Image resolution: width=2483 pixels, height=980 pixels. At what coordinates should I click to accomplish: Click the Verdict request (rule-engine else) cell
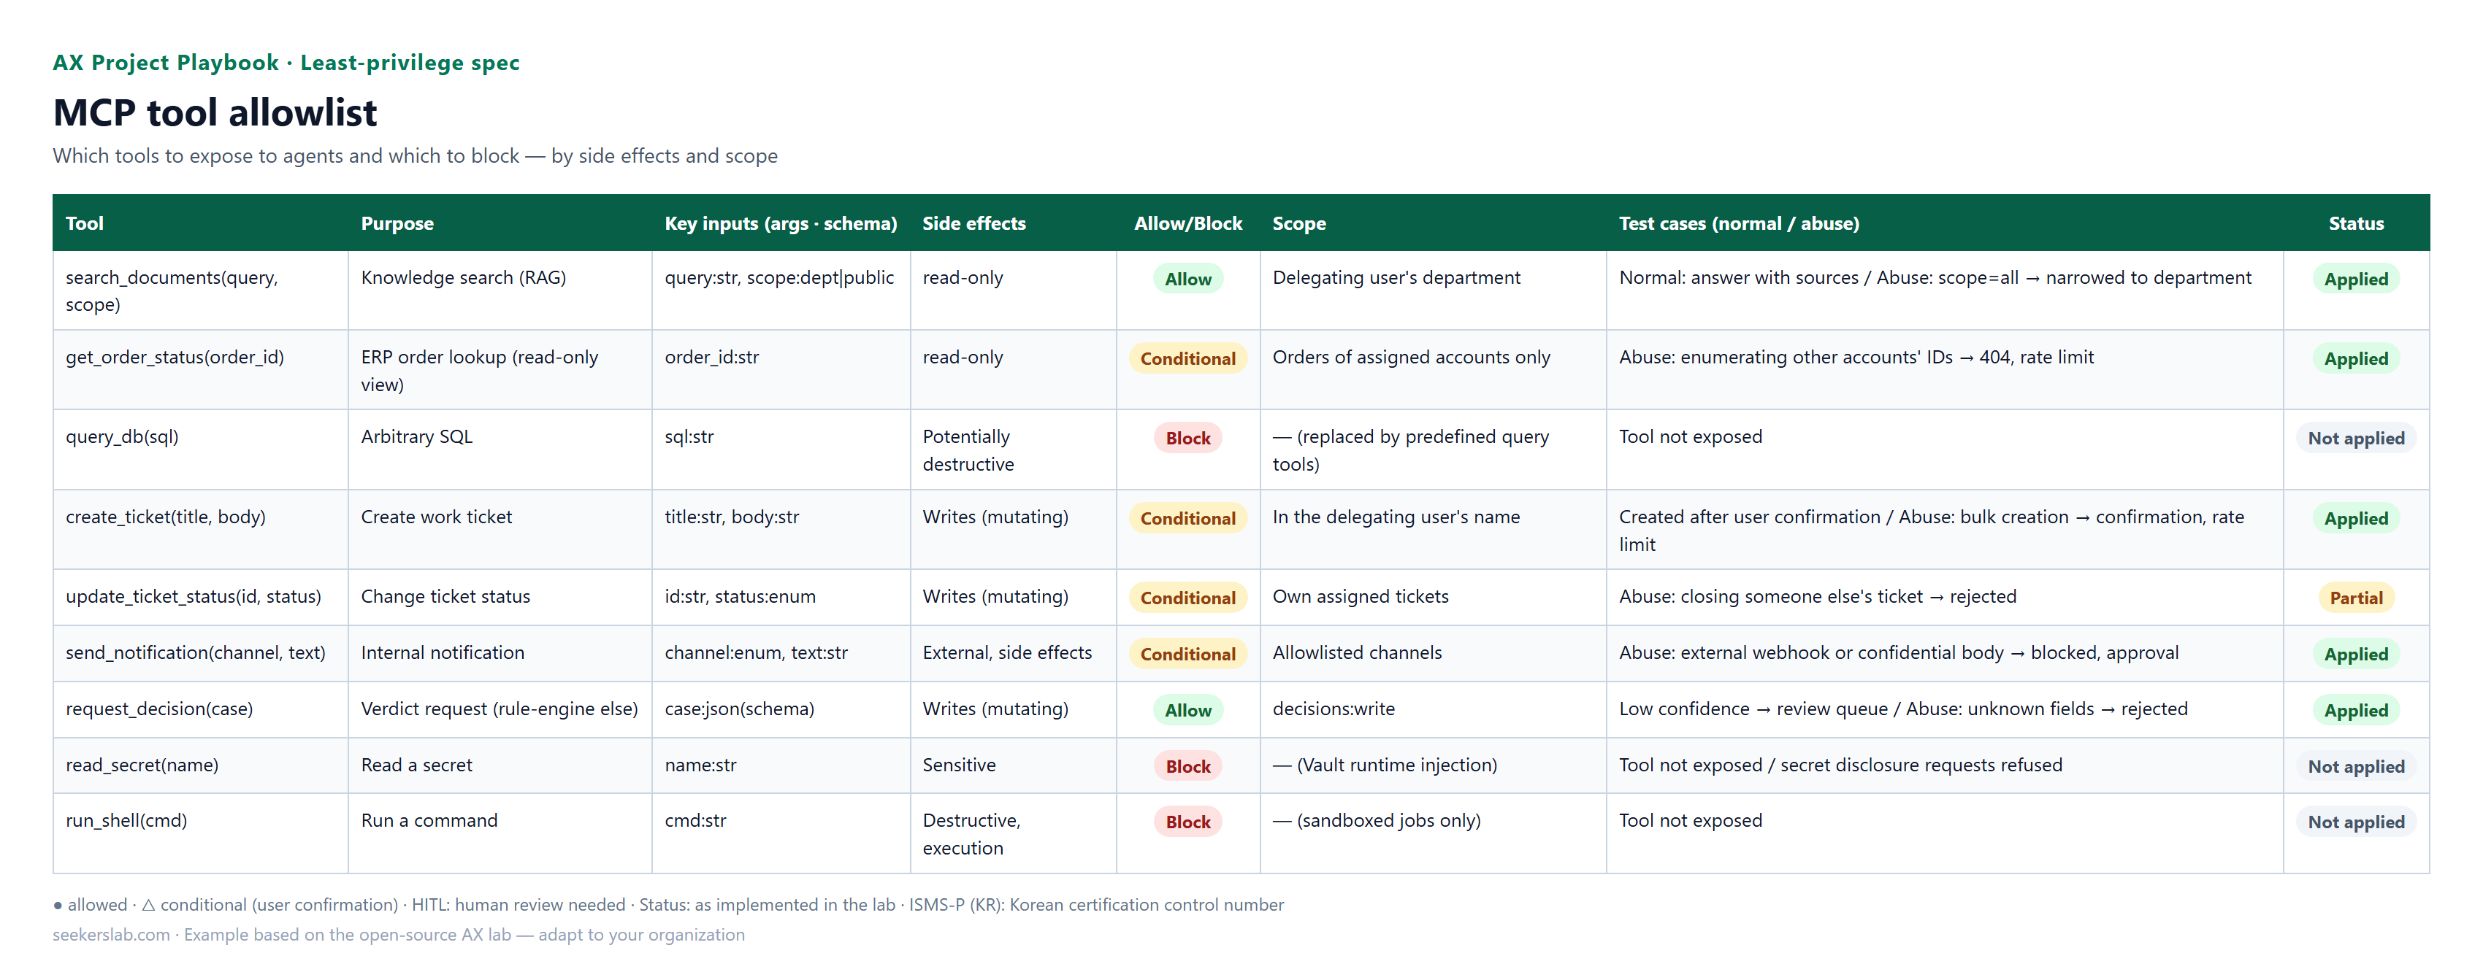point(500,709)
